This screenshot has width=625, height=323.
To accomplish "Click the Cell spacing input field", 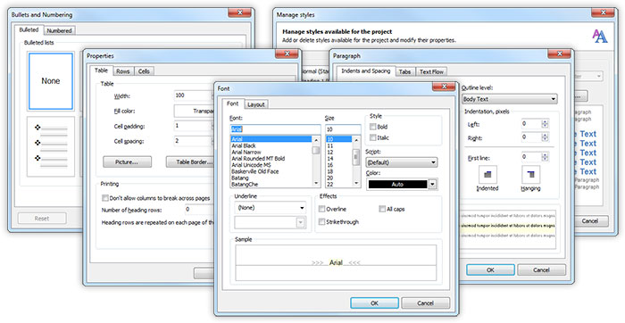I will tap(194, 141).
